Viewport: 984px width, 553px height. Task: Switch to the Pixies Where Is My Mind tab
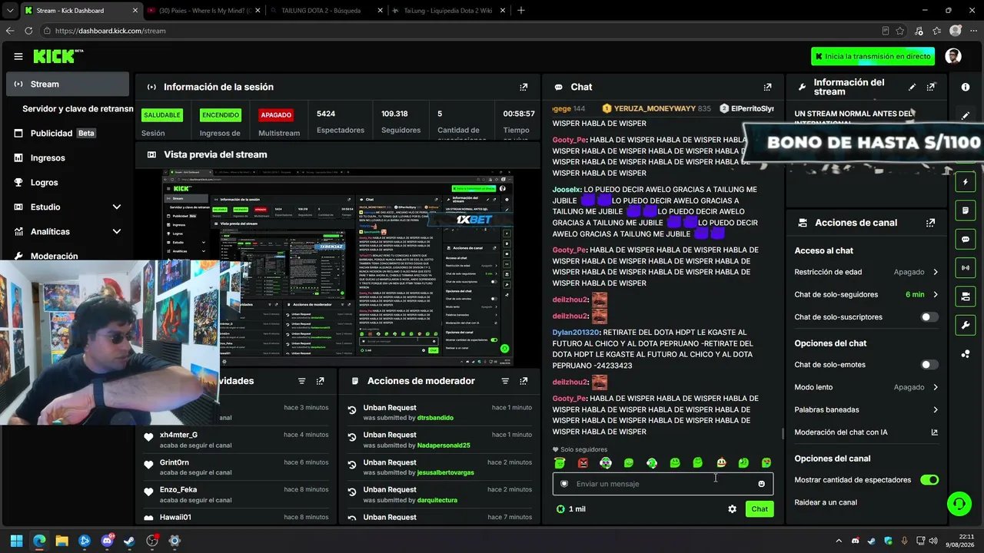[204, 11]
